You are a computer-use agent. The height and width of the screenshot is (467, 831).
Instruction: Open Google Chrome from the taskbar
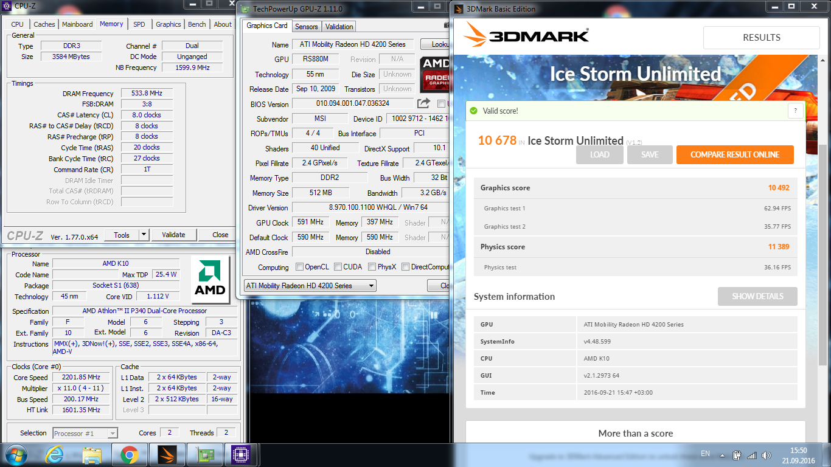128,455
